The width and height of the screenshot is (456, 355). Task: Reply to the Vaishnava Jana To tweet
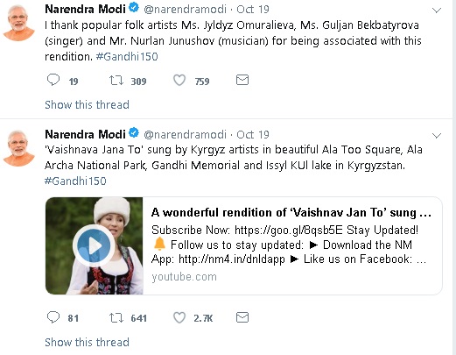pos(53,317)
